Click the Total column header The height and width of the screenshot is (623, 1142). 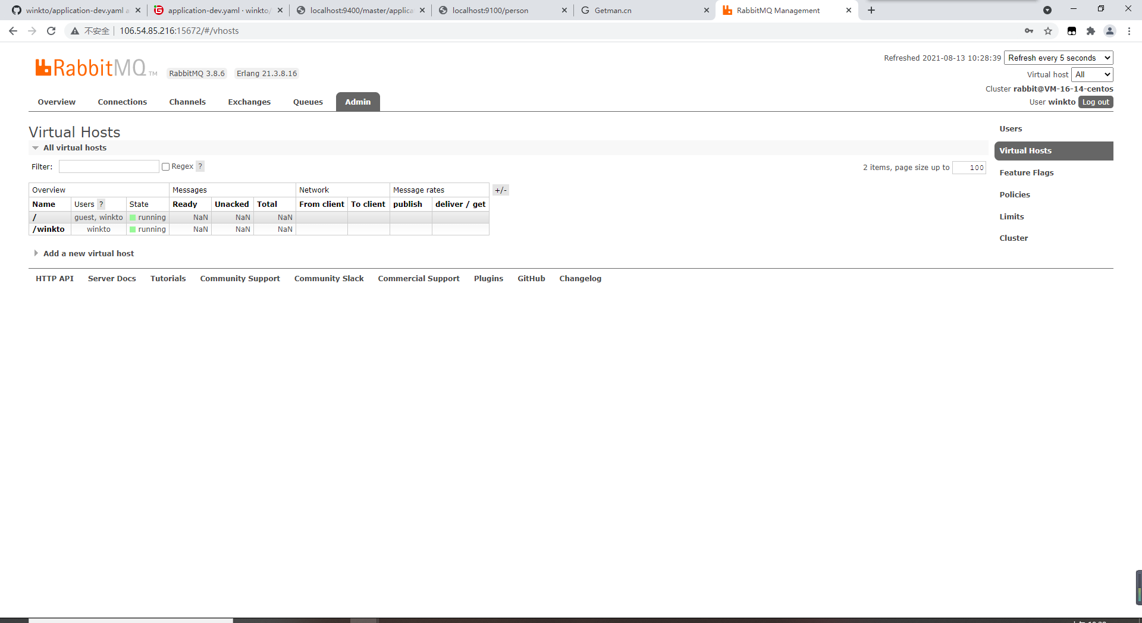coord(267,204)
